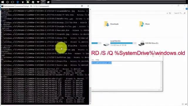Click the Command Prompt scrollbar down arrow

(90, 104)
